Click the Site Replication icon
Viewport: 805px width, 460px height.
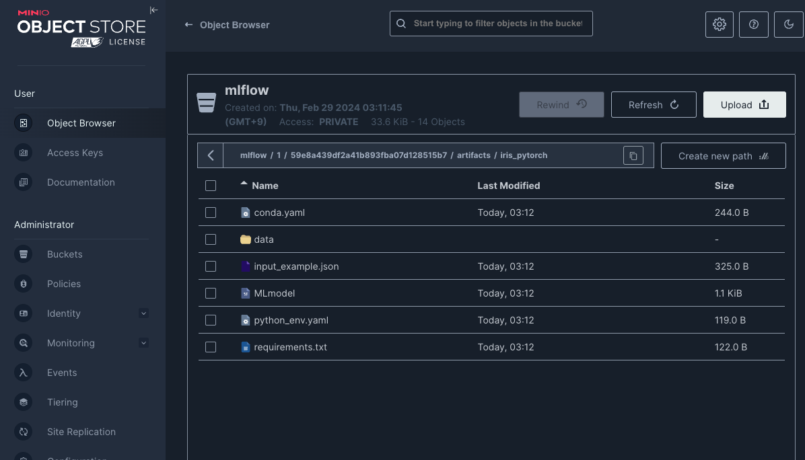click(24, 432)
